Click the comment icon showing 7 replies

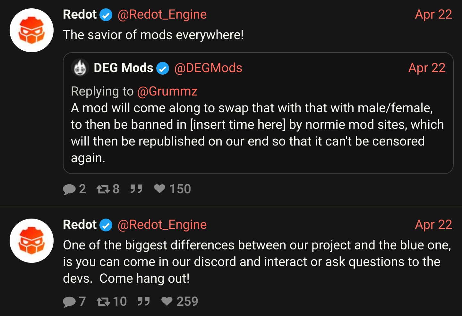(69, 302)
